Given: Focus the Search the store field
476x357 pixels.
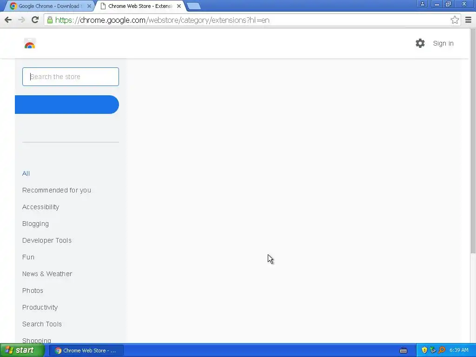Looking at the screenshot, I should point(71,77).
